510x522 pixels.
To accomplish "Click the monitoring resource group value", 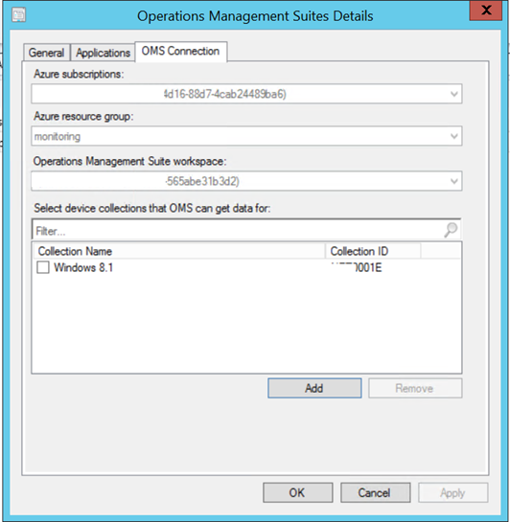I will 58,137.
